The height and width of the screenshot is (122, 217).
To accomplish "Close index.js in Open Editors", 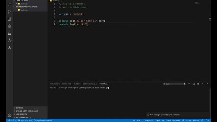I will [17, 4].
